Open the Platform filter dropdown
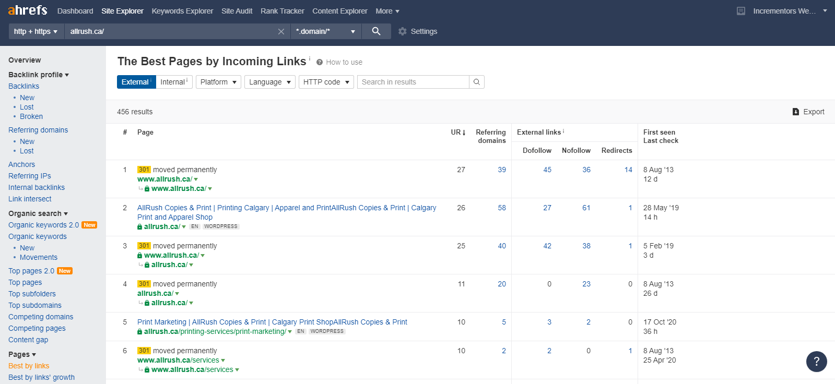This screenshot has height=384, width=835. (219, 82)
